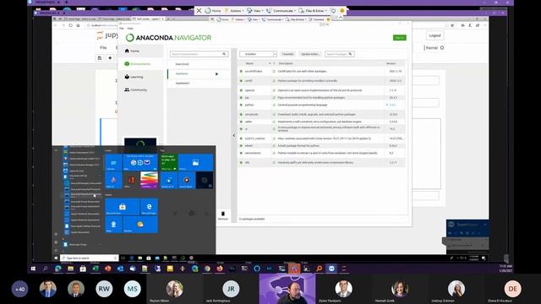Open Firefox from the host taskbar
This screenshot has height=304, width=541.
220,269
